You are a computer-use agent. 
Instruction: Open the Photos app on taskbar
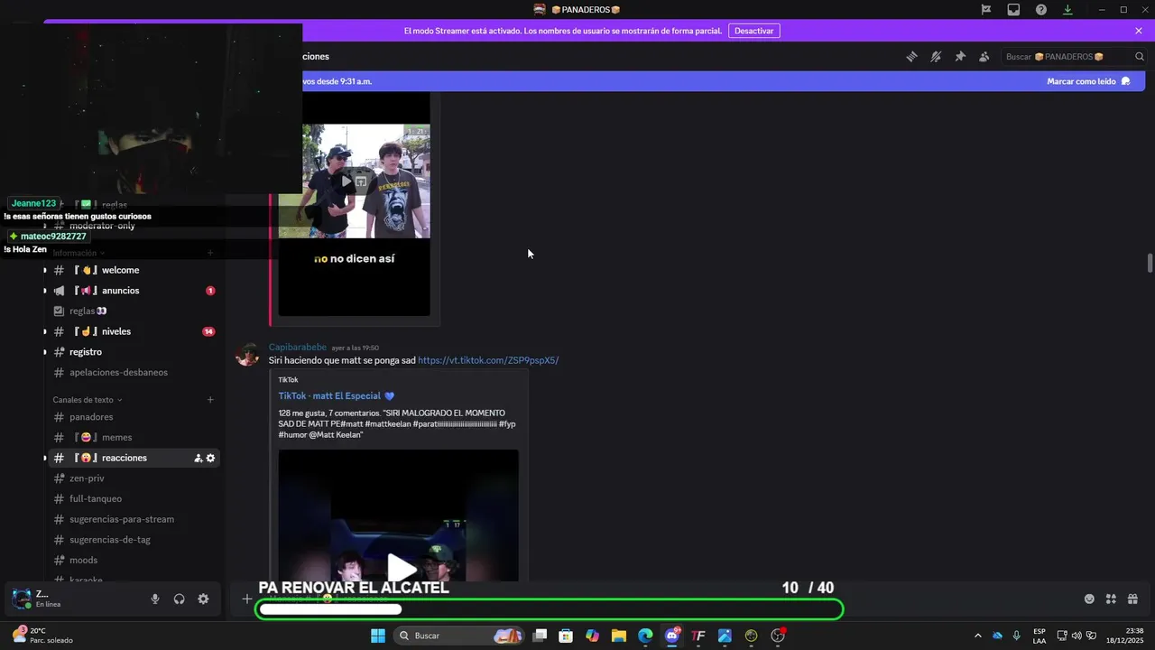[x=725, y=636]
